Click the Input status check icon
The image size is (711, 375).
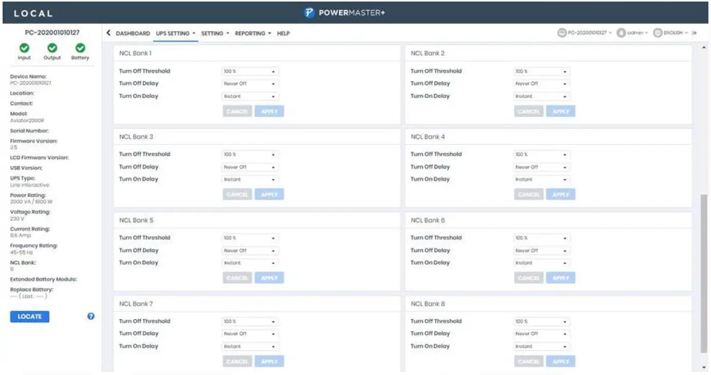tap(24, 48)
